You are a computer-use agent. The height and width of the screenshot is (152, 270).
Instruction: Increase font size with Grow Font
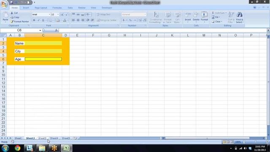pos(62,14)
